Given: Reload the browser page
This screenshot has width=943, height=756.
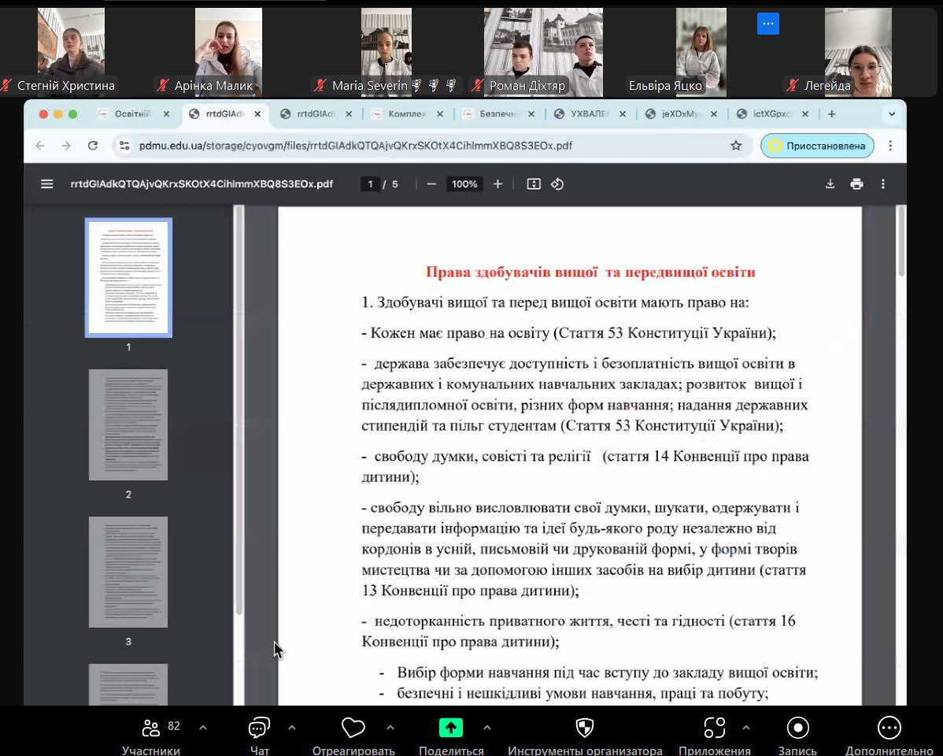Looking at the screenshot, I should [93, 146].
